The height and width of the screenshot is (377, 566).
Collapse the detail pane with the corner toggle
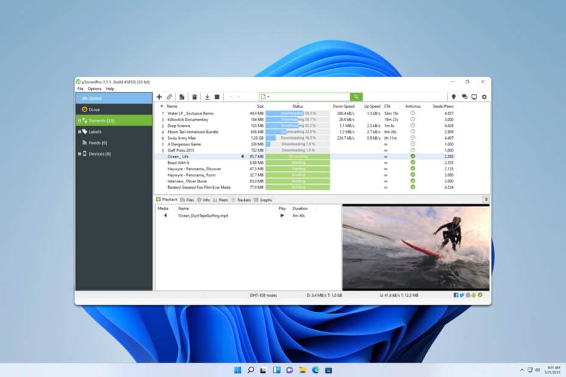pos(486,199)
